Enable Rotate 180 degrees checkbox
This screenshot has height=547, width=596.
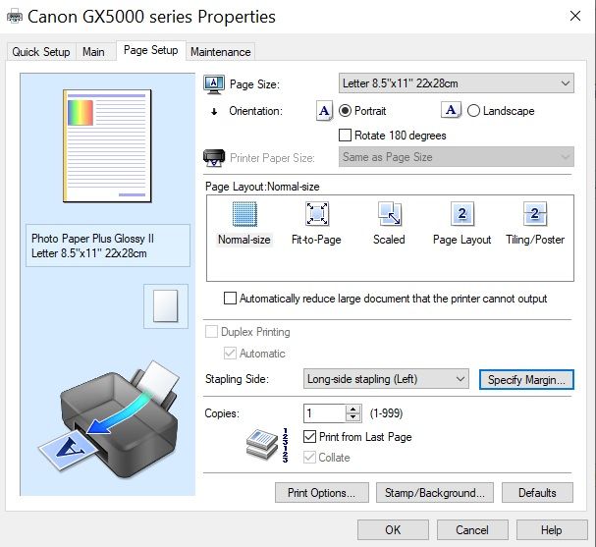(345, 136)
